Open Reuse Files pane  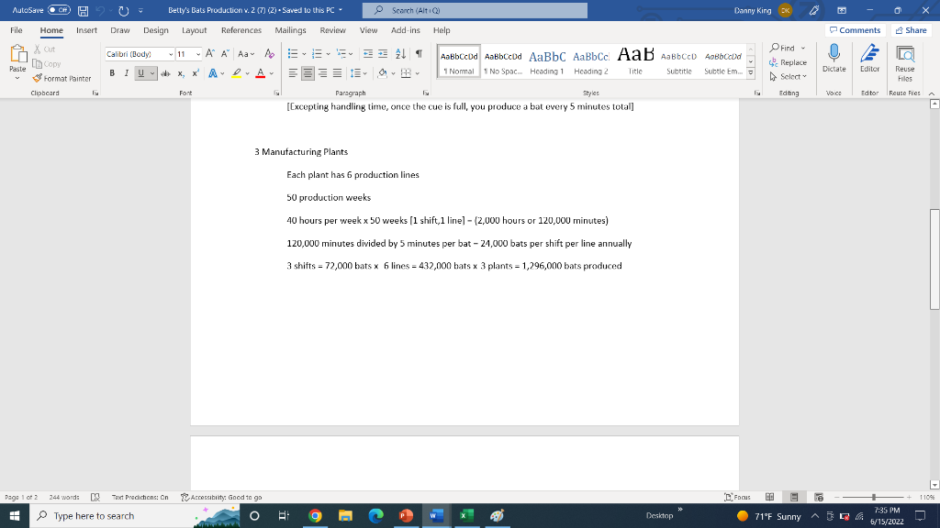pos(904,63)
